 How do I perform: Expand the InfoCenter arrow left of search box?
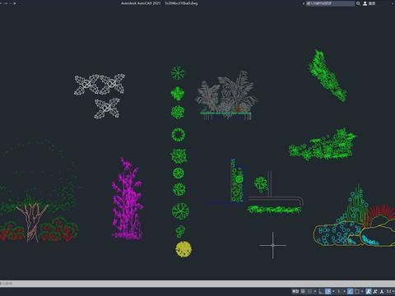[304, 3]
